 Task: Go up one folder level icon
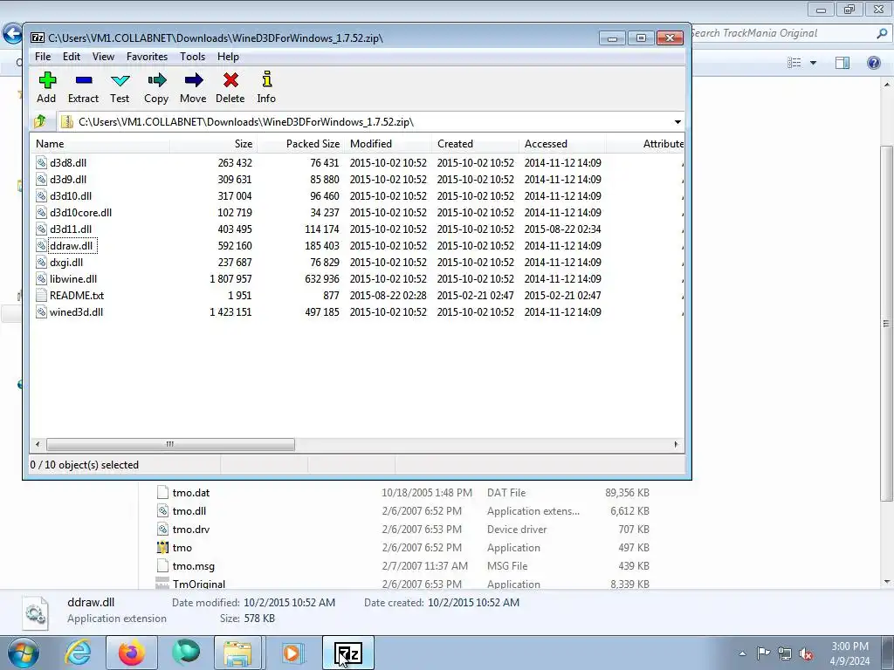tap(40, 121)
